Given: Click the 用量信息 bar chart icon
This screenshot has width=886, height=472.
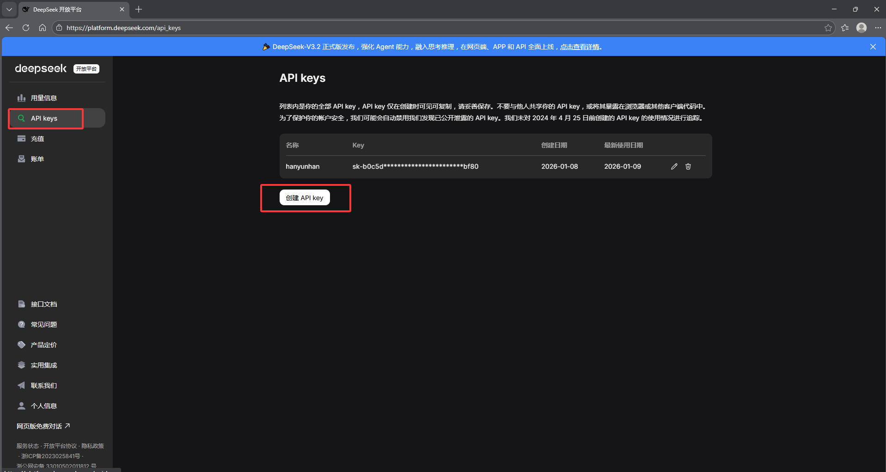Looking at the screenshot, I should coord(21,98).
